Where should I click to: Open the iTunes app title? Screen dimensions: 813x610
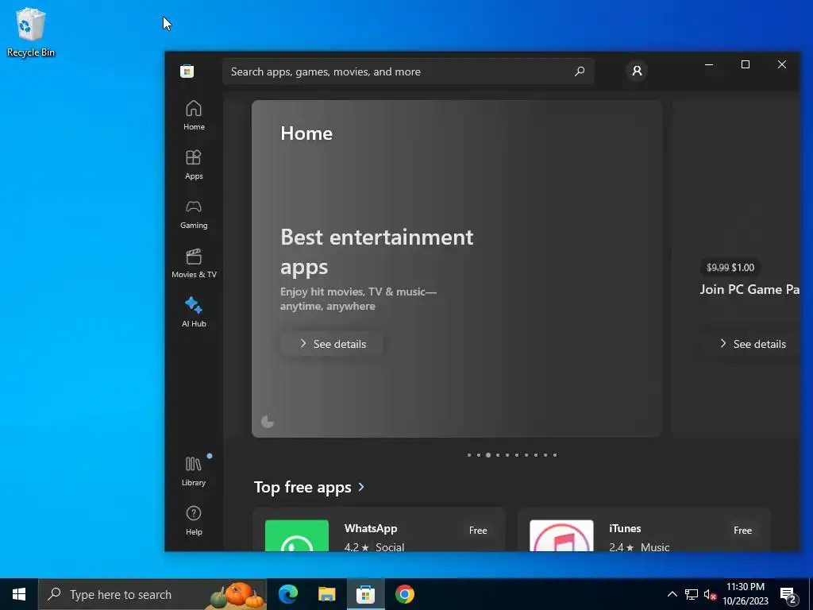(625, 528)
